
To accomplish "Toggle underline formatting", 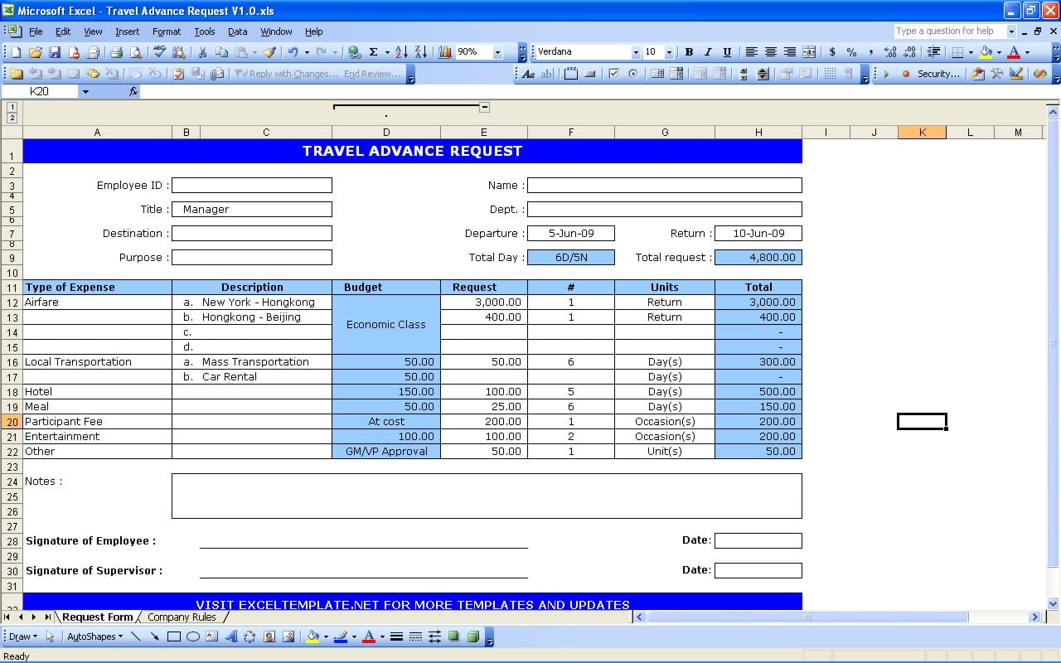I will click(725, 51).
